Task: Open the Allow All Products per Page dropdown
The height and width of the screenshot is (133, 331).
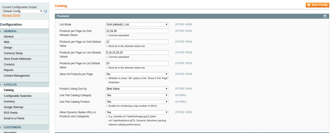Action: coord(137,74)
